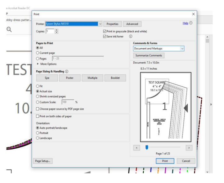This screenshot has height=183, width=224.
Task: Open the Comments & Forms dropdown
Action: pyautogui.click(x=182, y=49)
